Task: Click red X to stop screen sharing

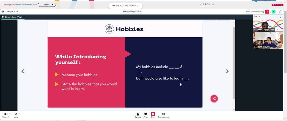Action: pos(267,11)
